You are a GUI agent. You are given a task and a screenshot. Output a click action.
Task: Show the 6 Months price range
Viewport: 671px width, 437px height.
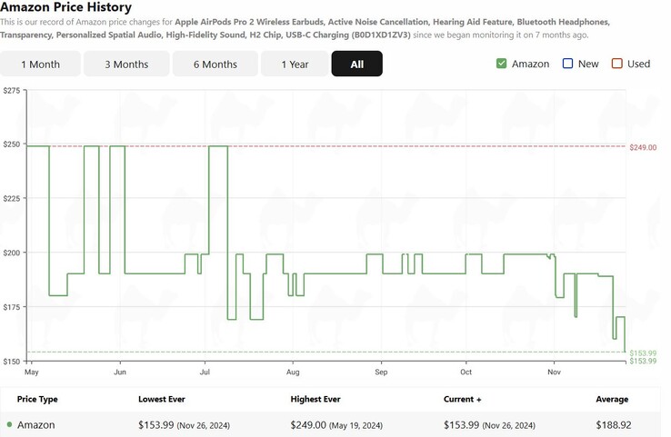click(x=215, y=65)
